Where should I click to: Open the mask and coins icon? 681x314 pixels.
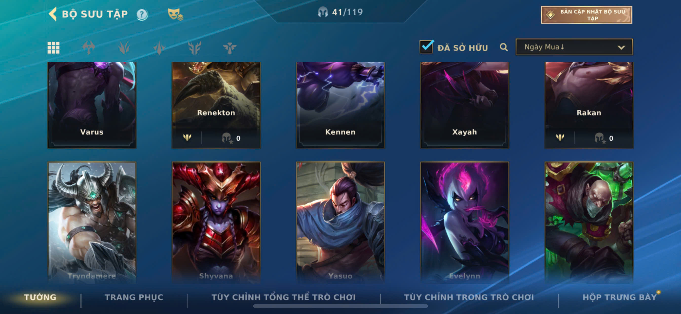pos(176,14)
